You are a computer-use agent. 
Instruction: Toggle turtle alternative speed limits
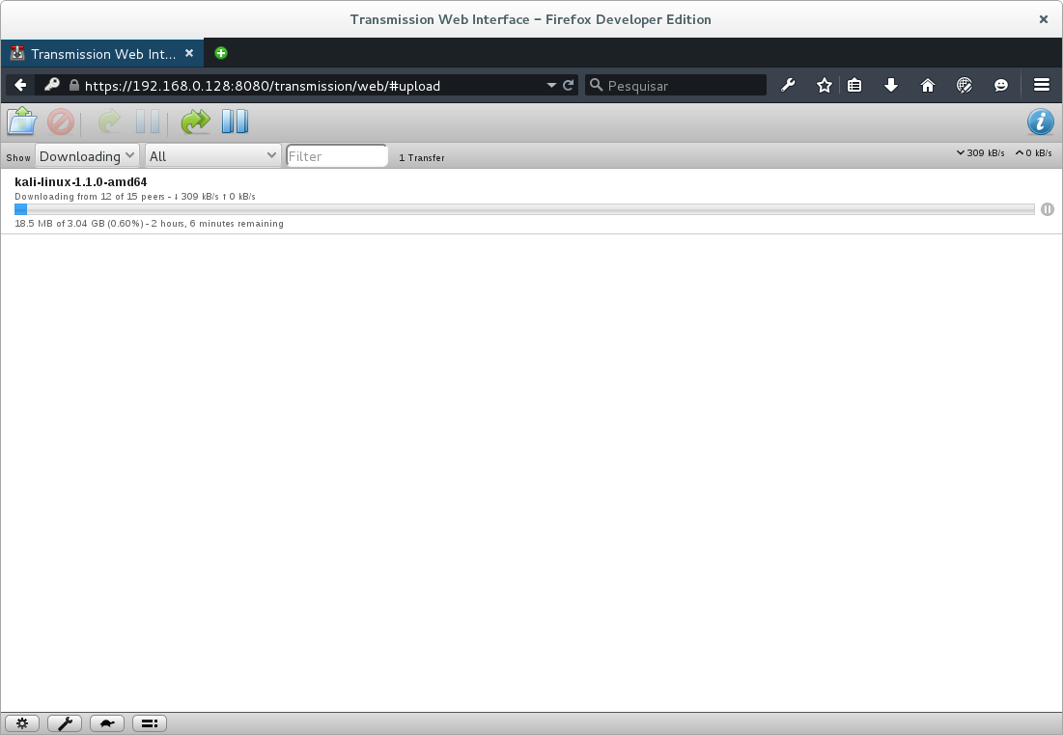(x=107, y=722)
